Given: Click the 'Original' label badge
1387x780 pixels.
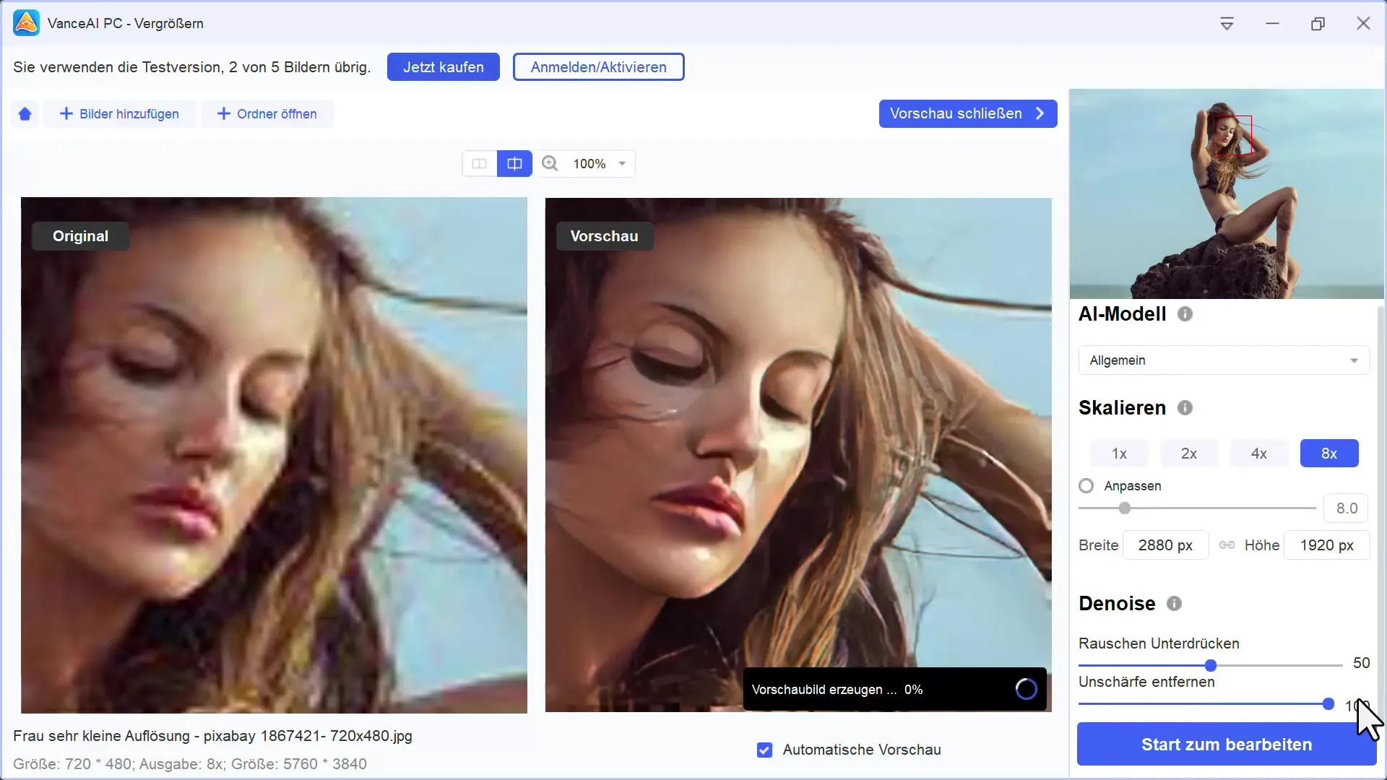Looking at the screenshot, I should tap(80, 236).
